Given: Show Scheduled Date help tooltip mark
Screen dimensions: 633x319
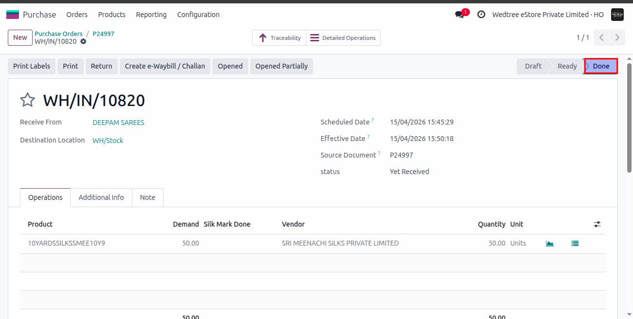Looking at the screenshot, I should point(373,120).
